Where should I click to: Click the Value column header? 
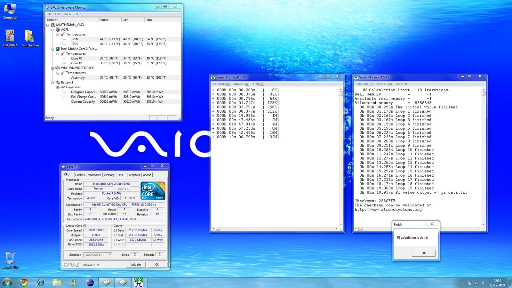click(x=110, y=20)
